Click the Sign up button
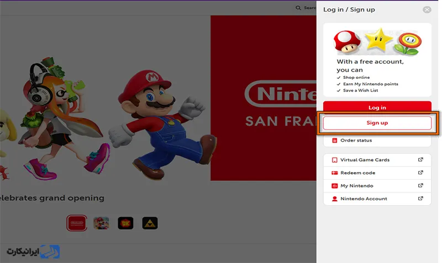The width and height of the screenshot is (442, 263). (x=377, y=123)
